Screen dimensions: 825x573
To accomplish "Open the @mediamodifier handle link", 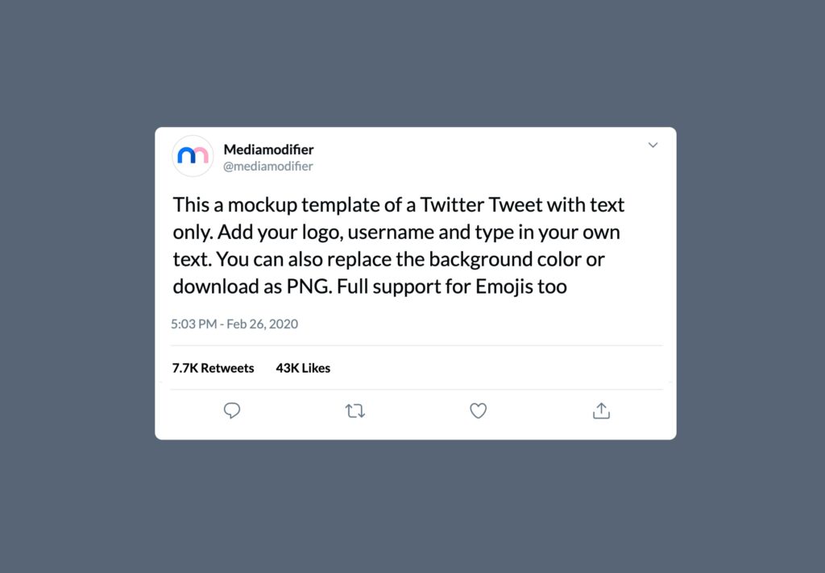I will (267, 166).
